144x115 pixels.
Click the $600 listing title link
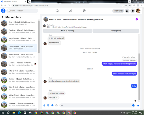point(67,27)
